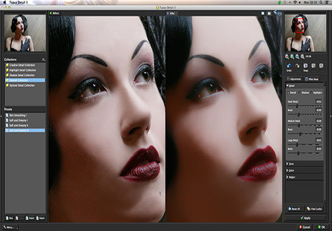Select the highlighted Smooth Collection folder
This screenshot has height=231, width=332.
(x=25, y=80)
